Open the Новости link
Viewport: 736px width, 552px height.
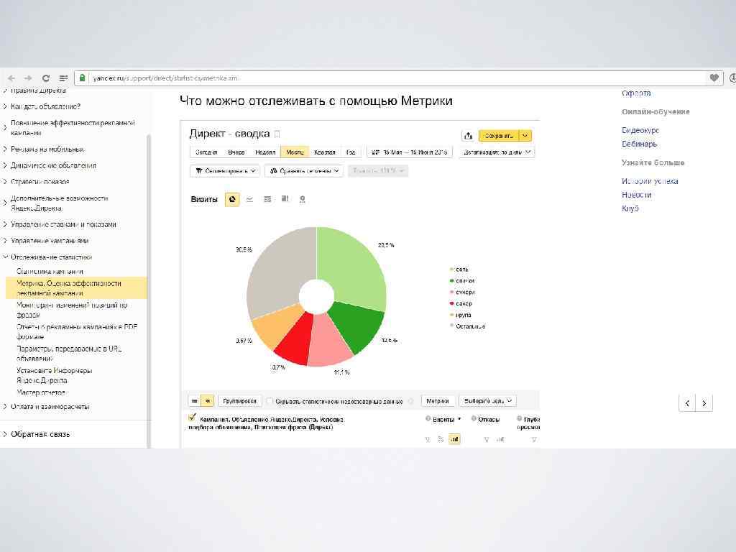(637, 194)
